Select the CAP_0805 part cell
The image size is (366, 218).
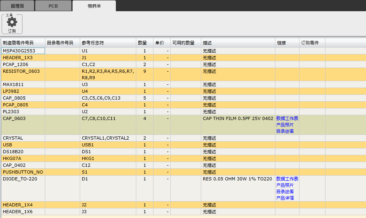pos(23,98)
